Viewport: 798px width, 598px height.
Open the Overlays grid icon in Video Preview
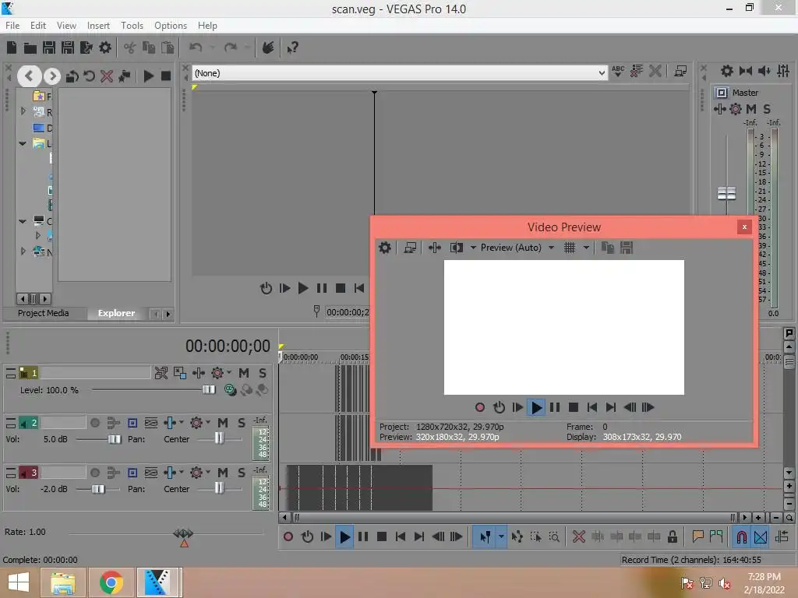coord(570,248)
